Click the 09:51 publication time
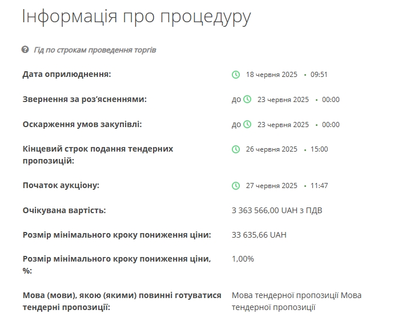This screenshot has width=402, height=326. [319, 75]
